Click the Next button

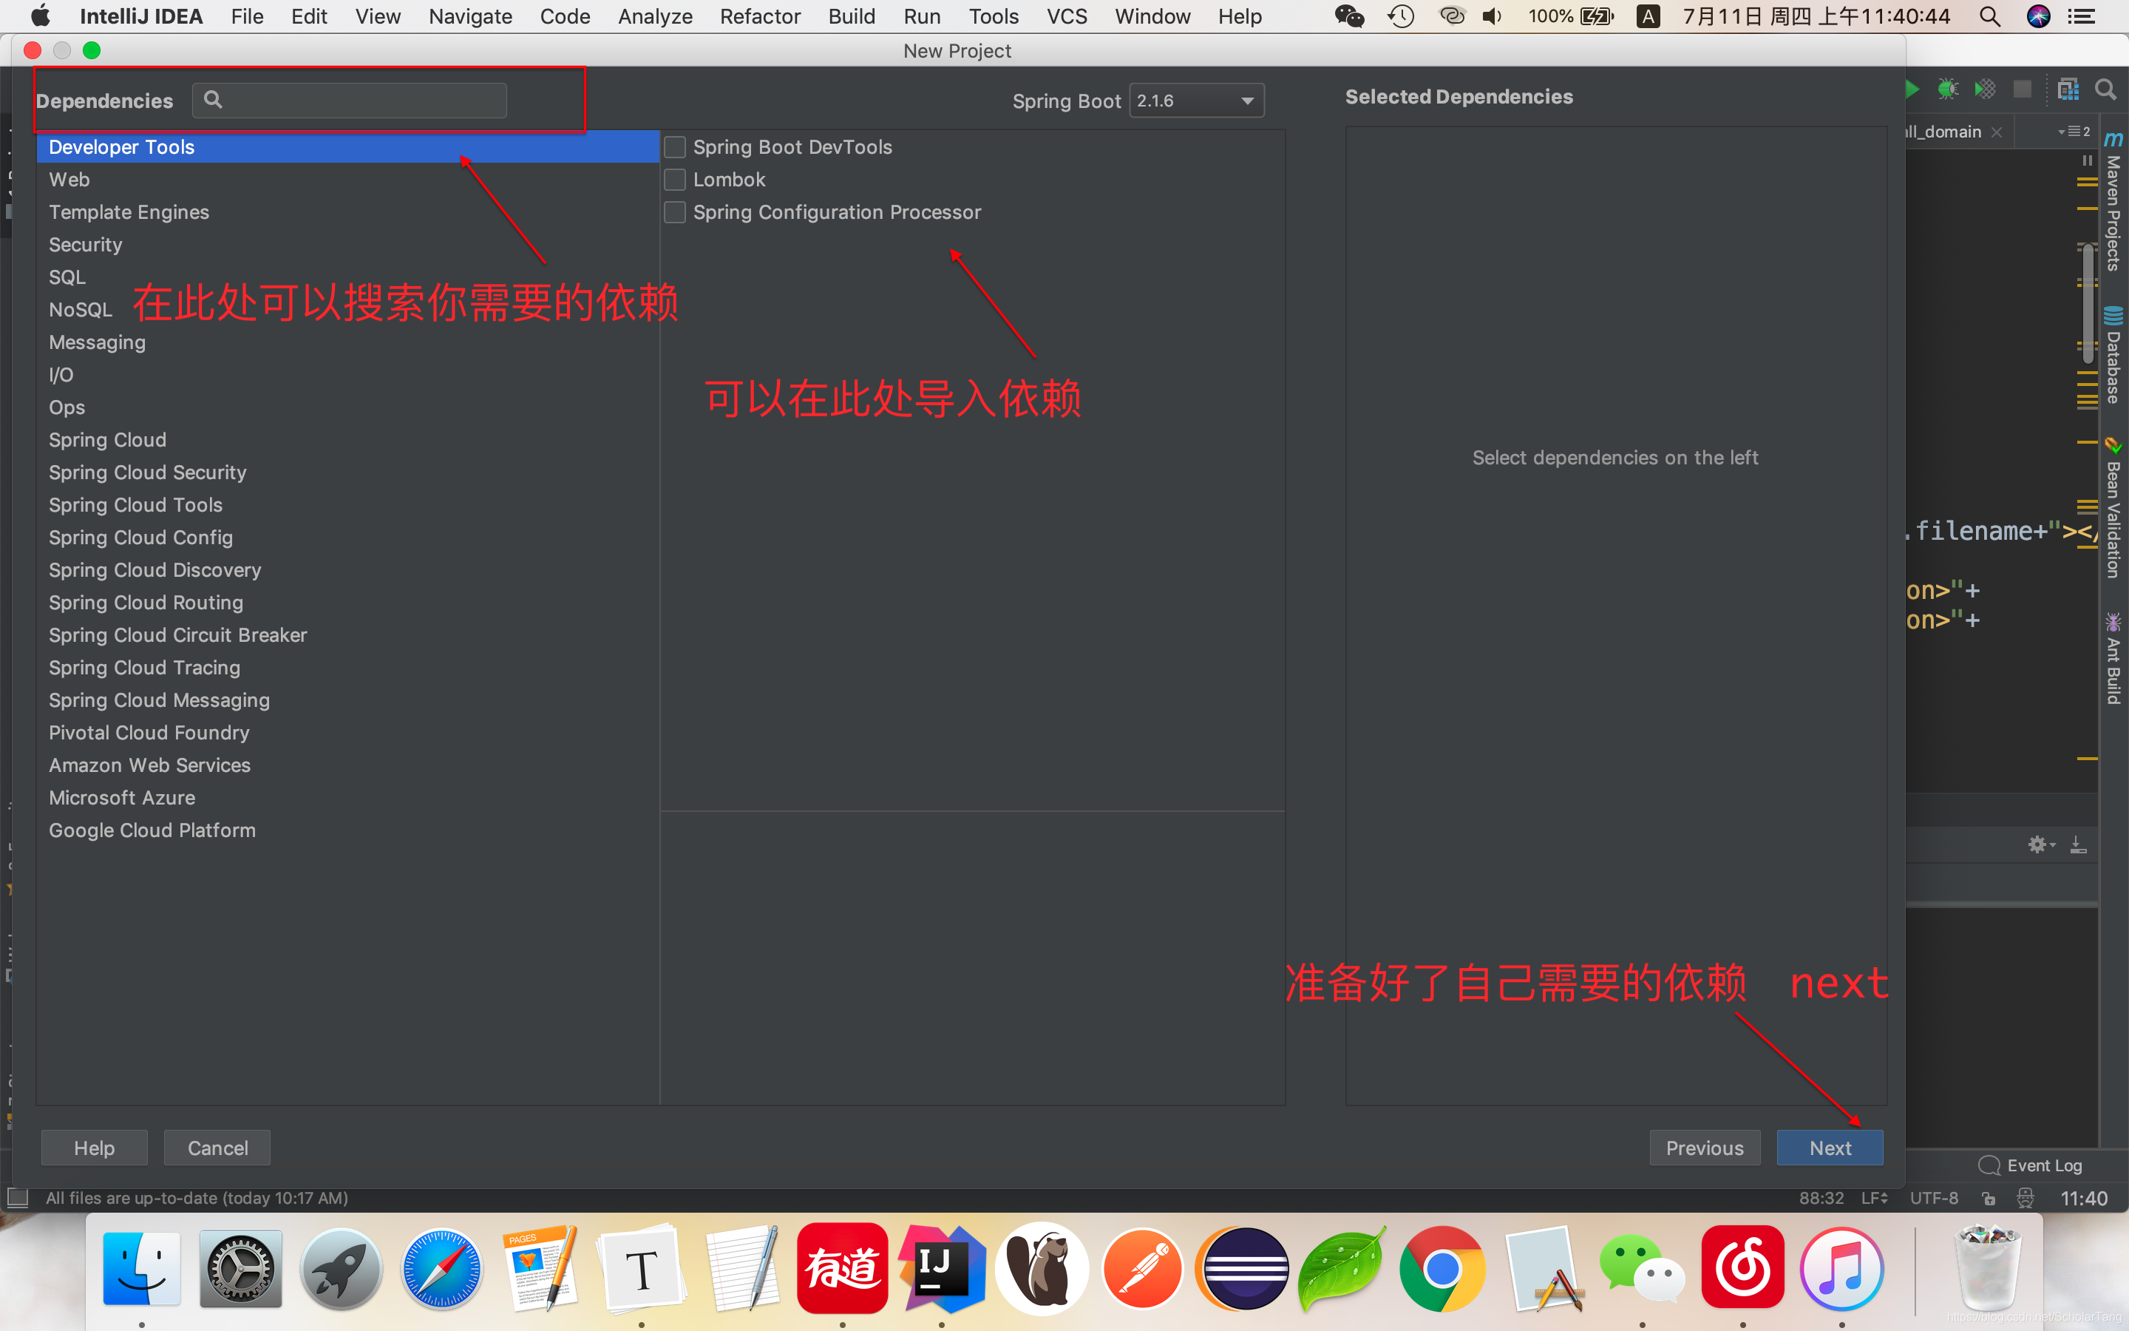[1830, 1148]
